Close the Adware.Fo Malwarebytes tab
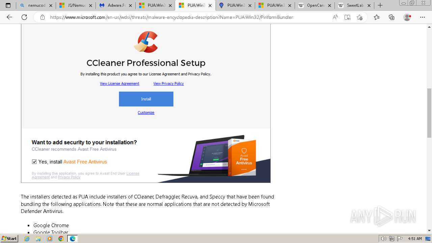Image resolution: width=432 pixels, height=243 pixels. point(130,5)
